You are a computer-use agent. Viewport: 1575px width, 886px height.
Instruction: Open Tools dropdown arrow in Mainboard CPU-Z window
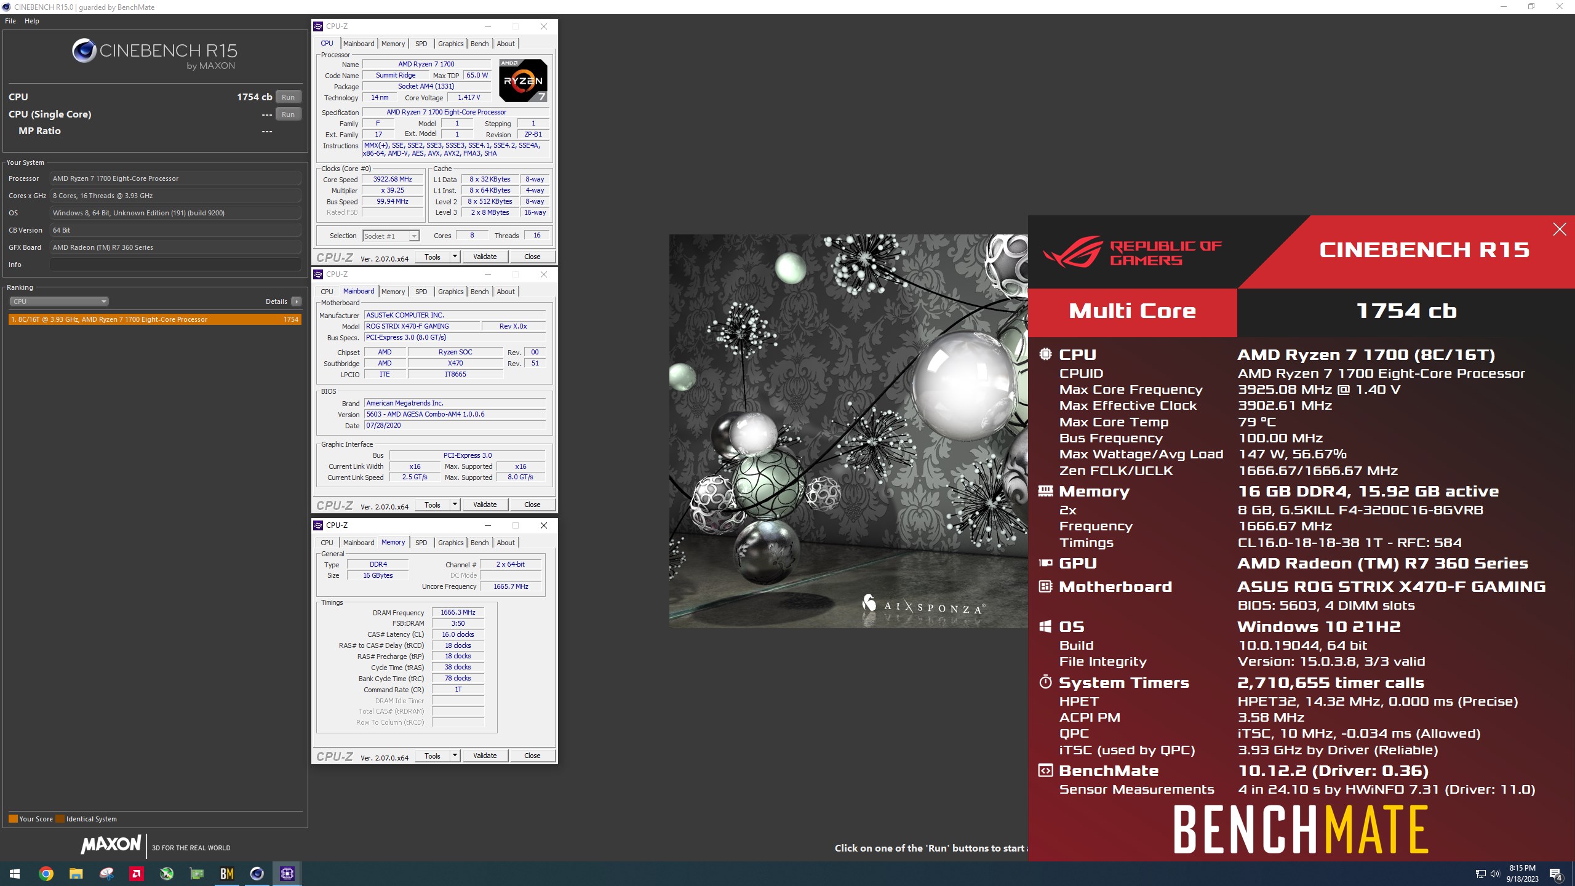click(x=455, y=505)
